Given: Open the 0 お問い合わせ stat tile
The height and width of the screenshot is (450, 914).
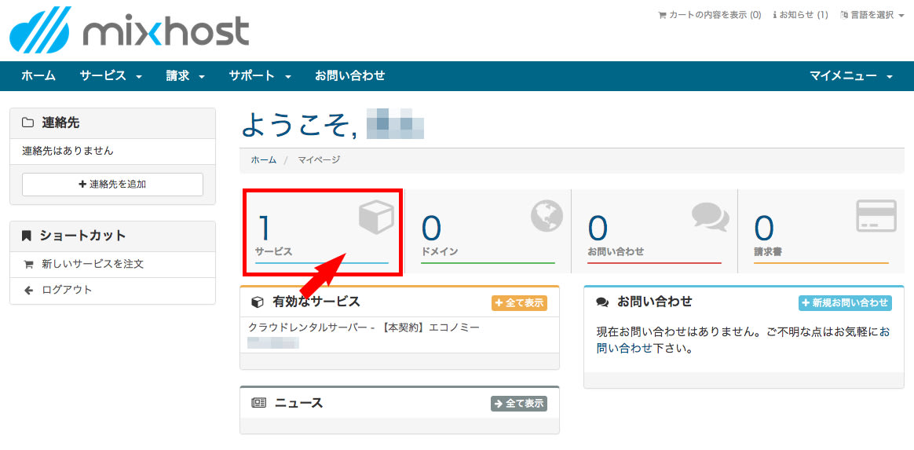Looking at the screenshot, I should click(654, 231).
